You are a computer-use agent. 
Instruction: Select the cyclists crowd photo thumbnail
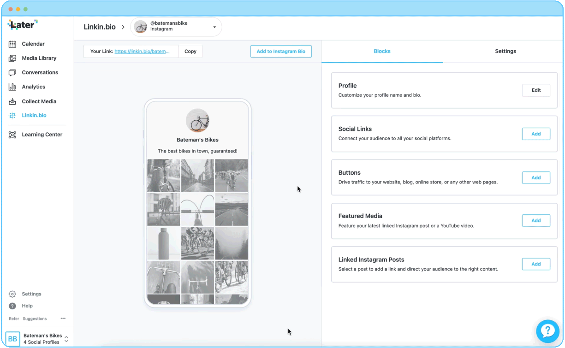click(232, 176)
